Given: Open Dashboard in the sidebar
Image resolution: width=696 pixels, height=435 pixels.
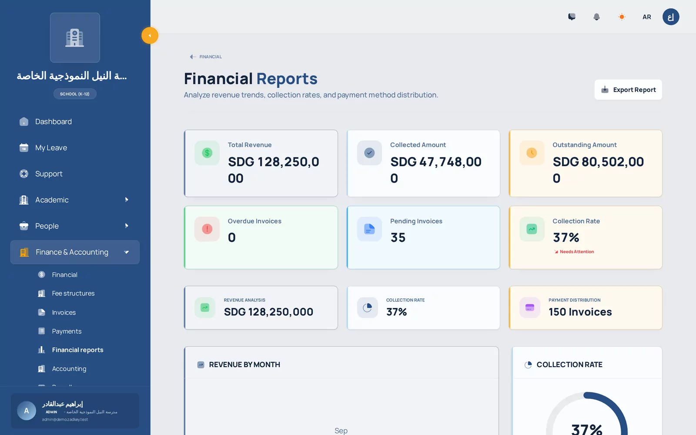Looking at the screenshot, I should tap(75, 122).
